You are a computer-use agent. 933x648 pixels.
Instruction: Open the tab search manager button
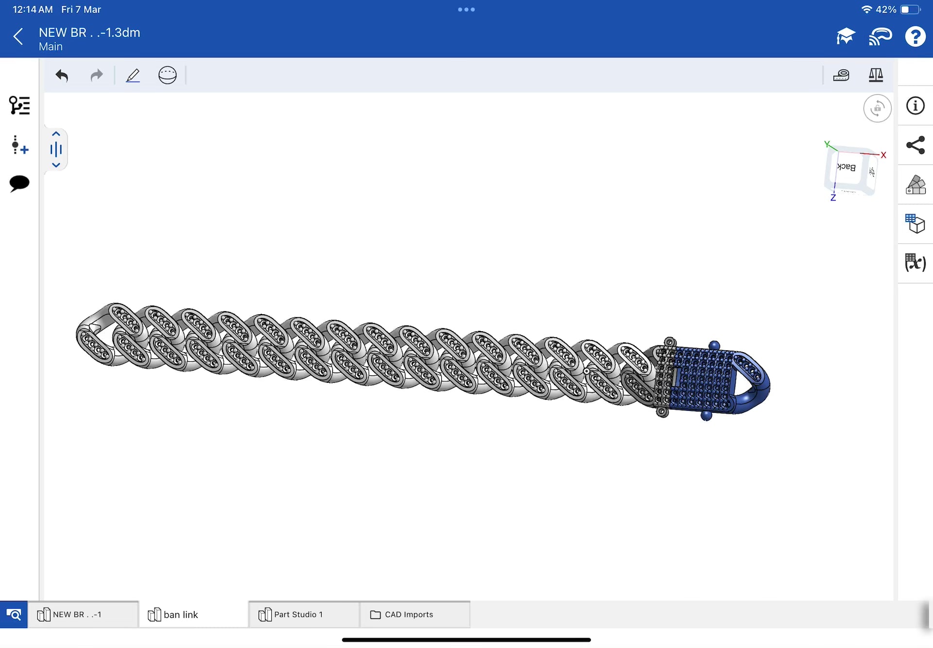14,614
